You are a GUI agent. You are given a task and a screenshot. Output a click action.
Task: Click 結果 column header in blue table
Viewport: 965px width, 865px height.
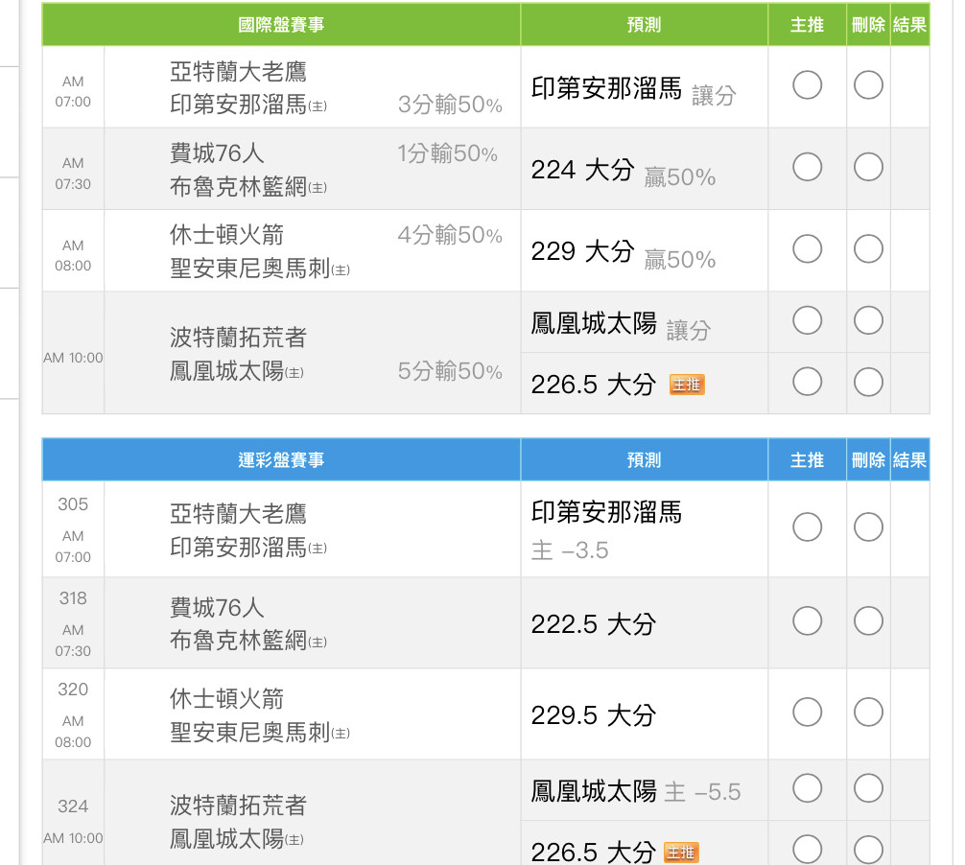pyautogui.click(x=909, y=459)
